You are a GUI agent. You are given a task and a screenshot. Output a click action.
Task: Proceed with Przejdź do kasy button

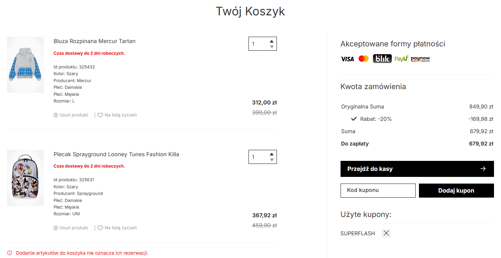click(417, 169)
